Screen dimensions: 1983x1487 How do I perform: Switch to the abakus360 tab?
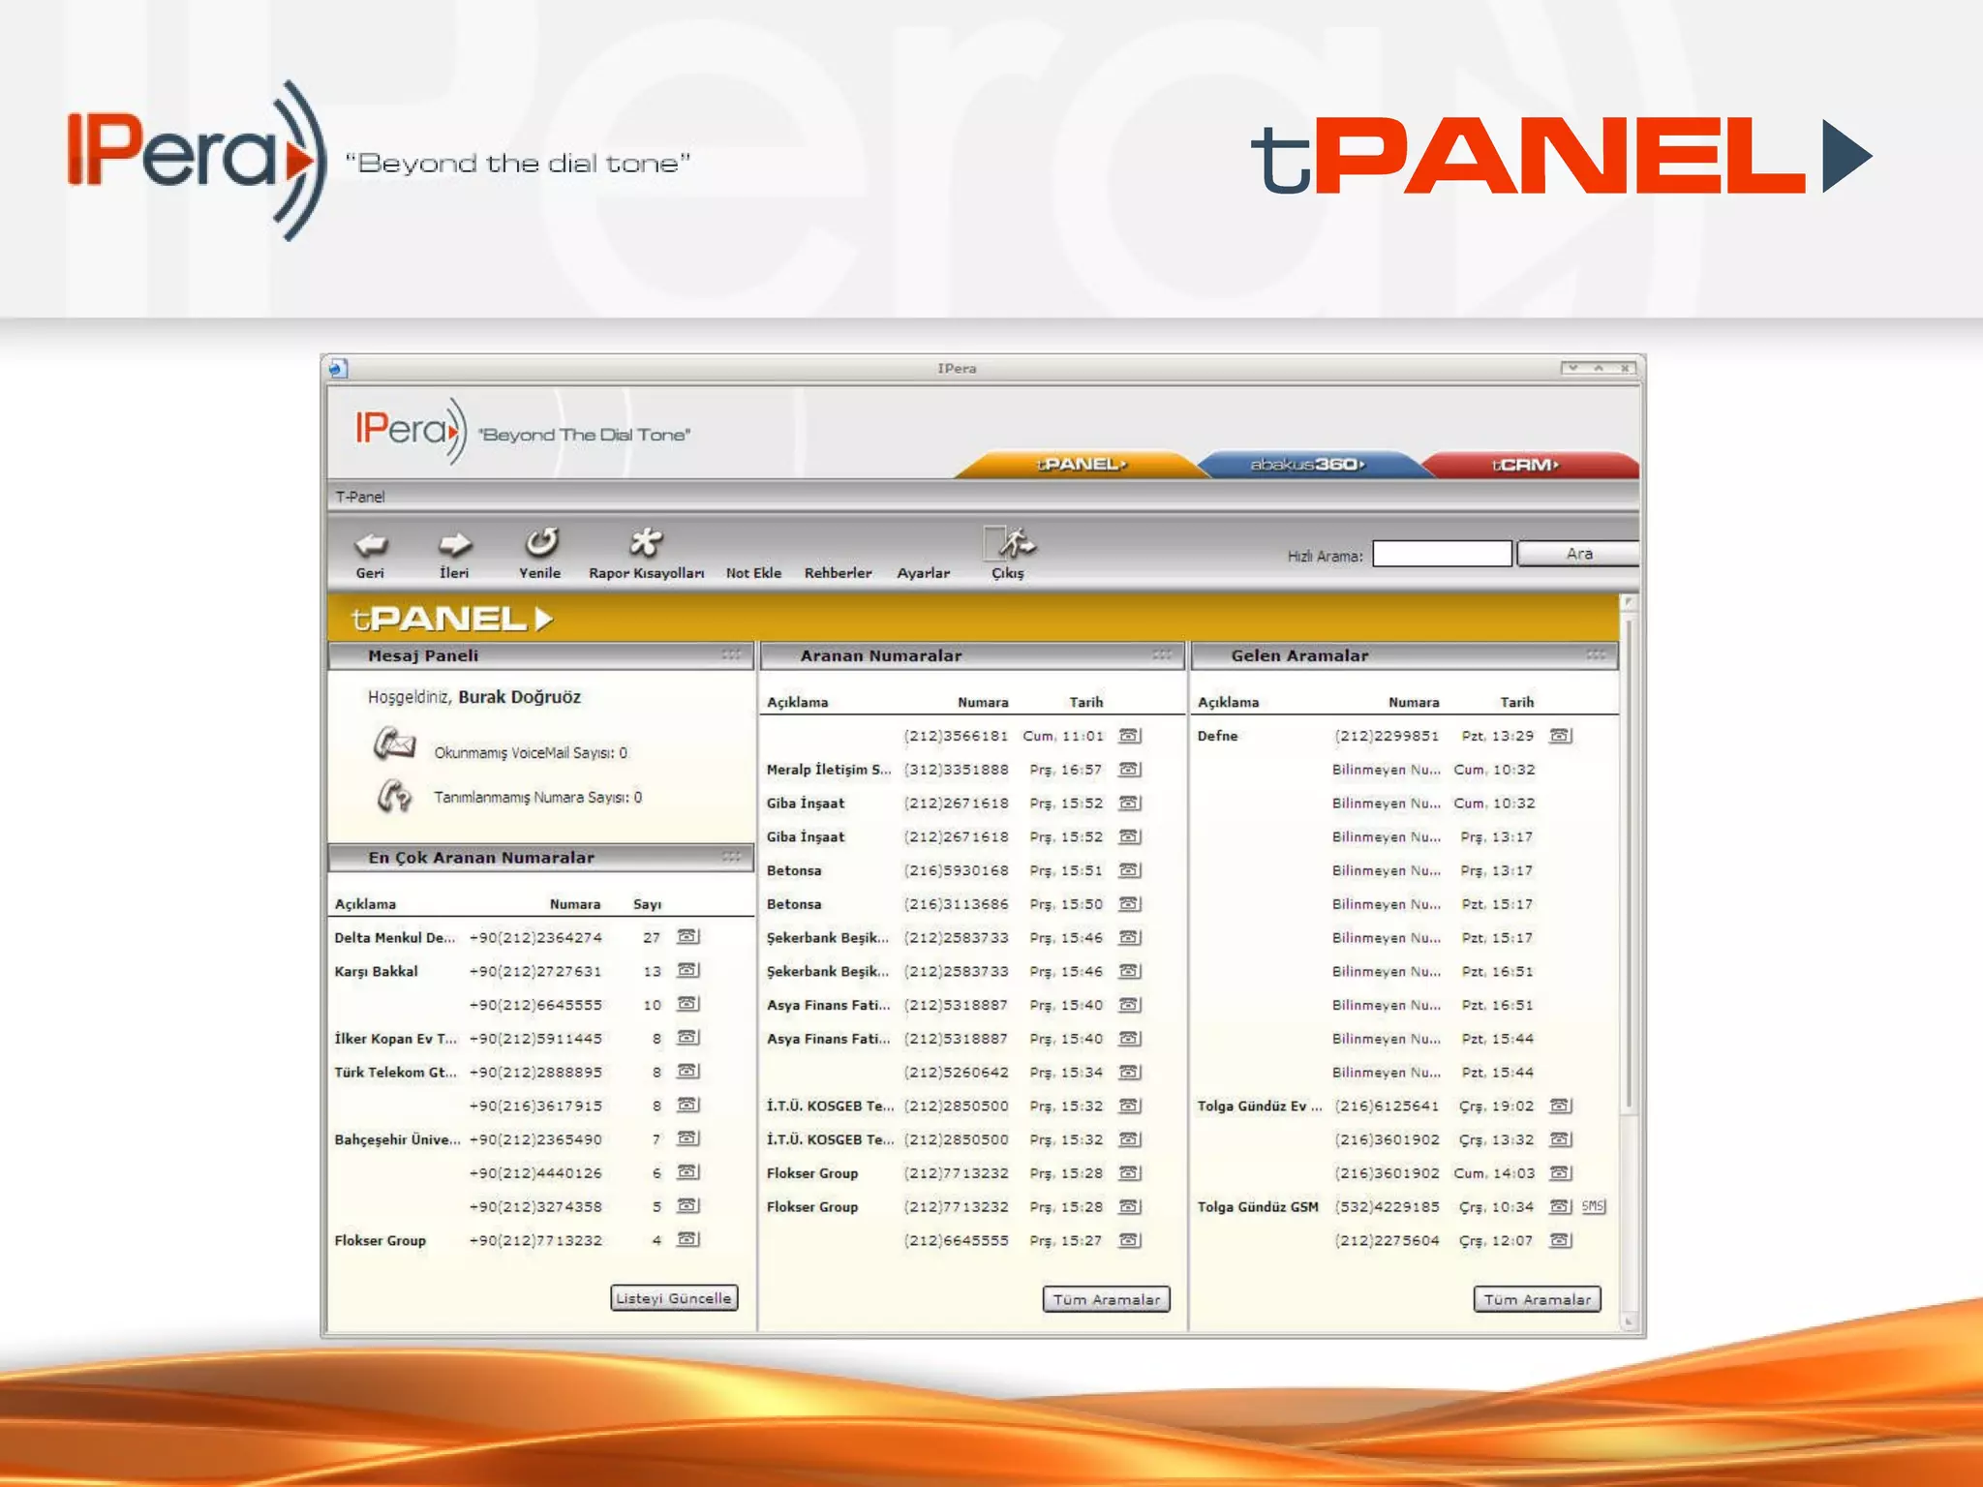click(x=1307, y=465)
